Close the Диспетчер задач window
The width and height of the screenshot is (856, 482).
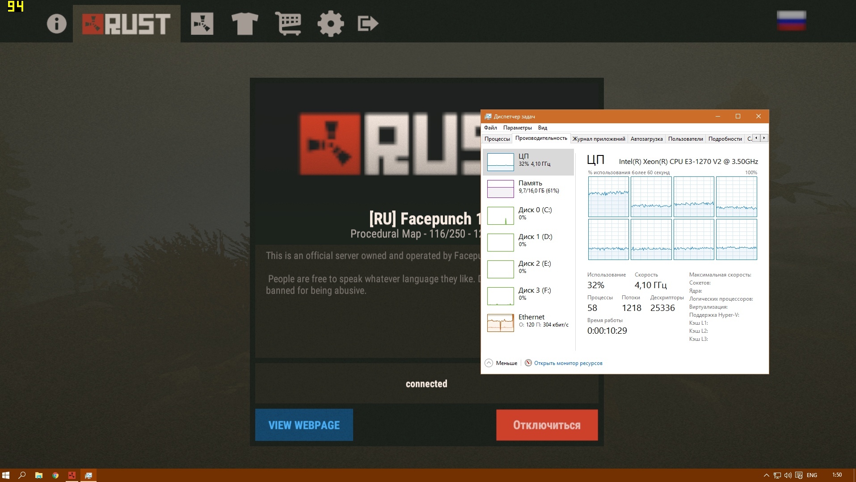(x=759, y=116)
